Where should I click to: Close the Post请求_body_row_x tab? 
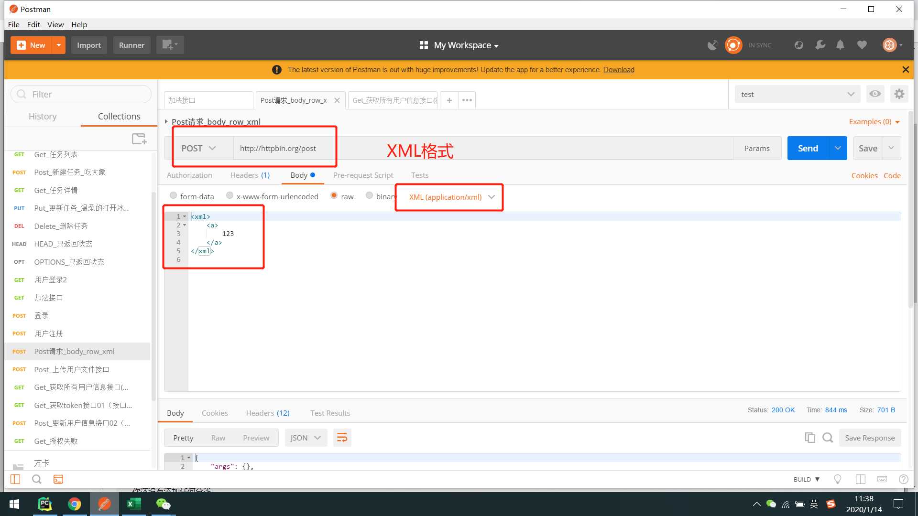point(337,100)
